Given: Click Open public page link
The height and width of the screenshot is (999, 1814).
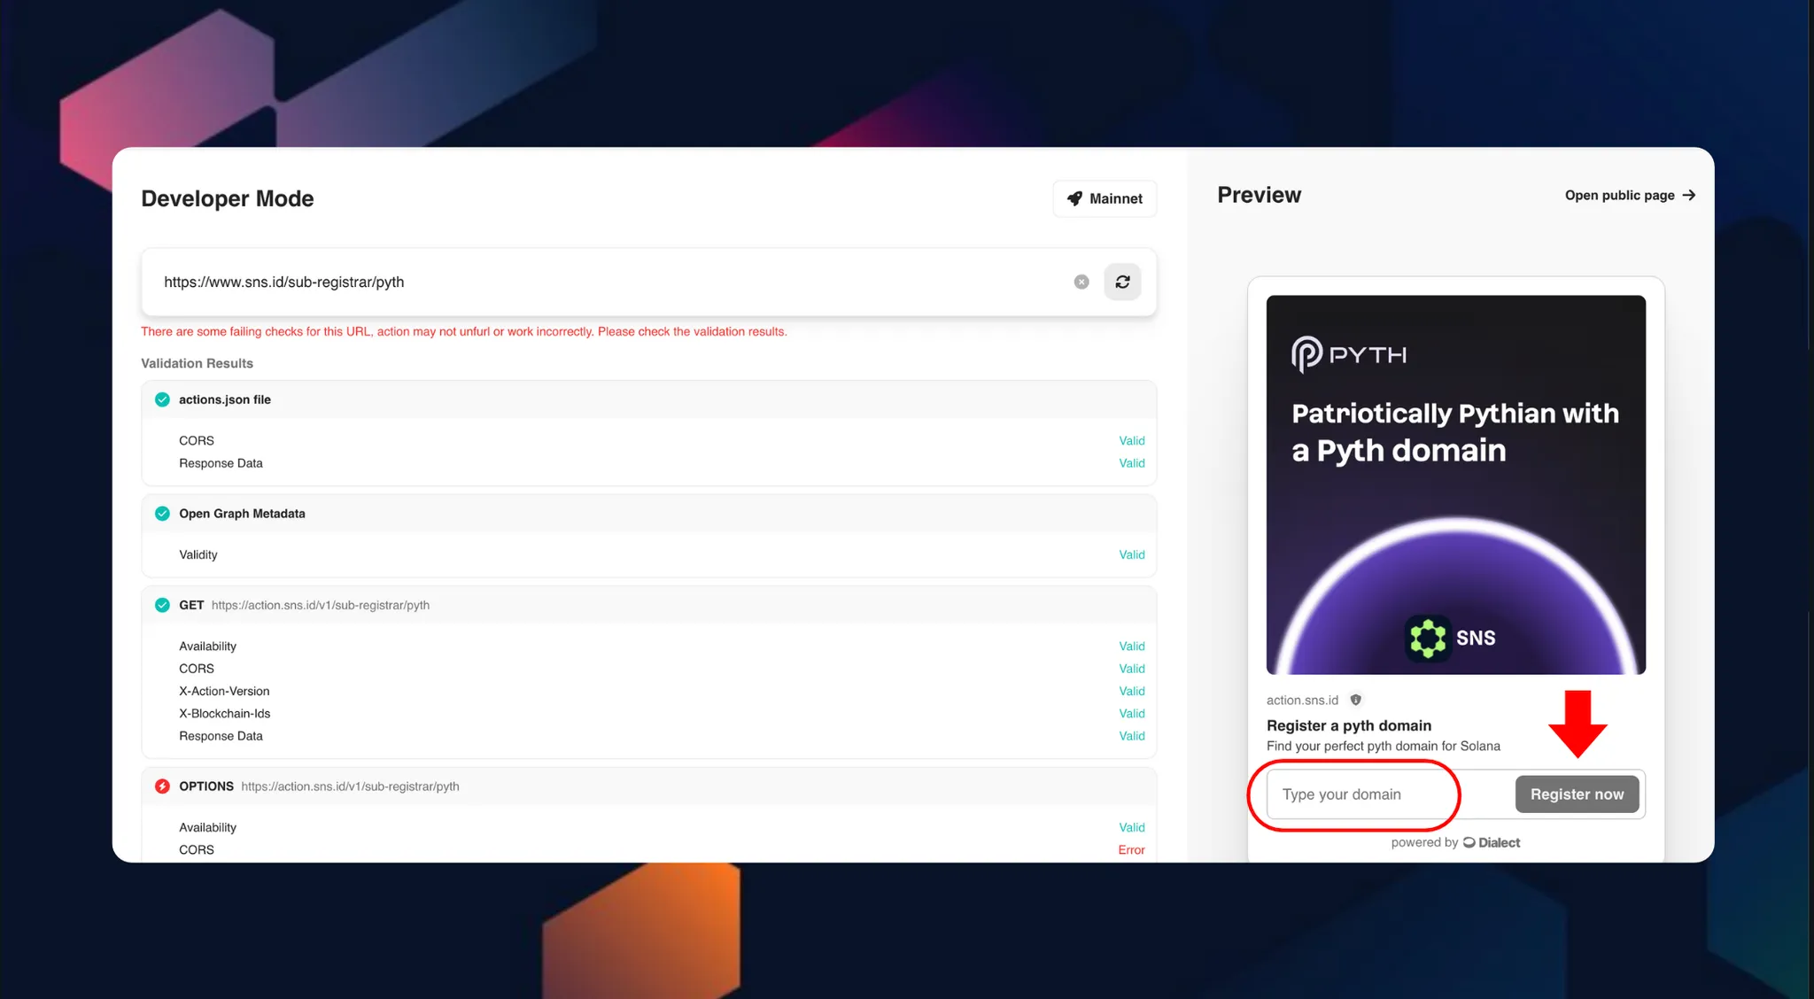Looking at the screenshot, I should tap(1629, 195).
